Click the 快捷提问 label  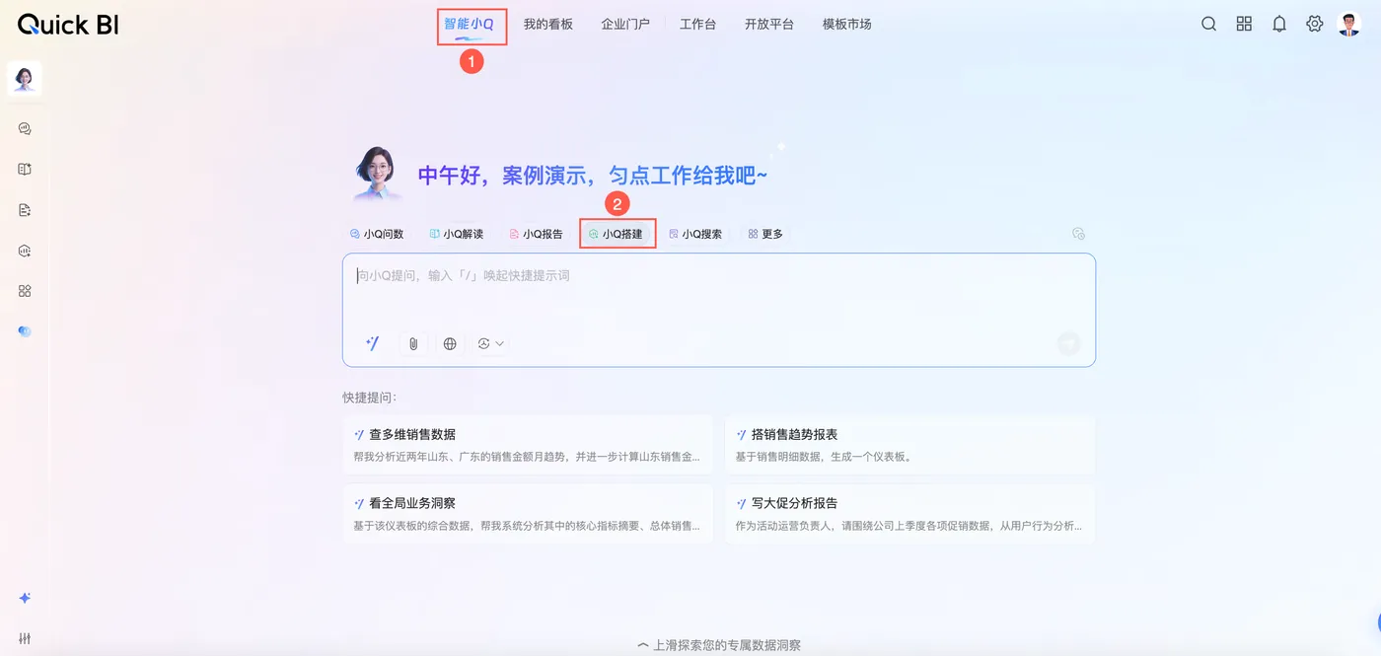[x=370, y=398]
